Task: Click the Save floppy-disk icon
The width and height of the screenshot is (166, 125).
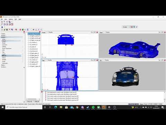Action: [x=7, y=30]
